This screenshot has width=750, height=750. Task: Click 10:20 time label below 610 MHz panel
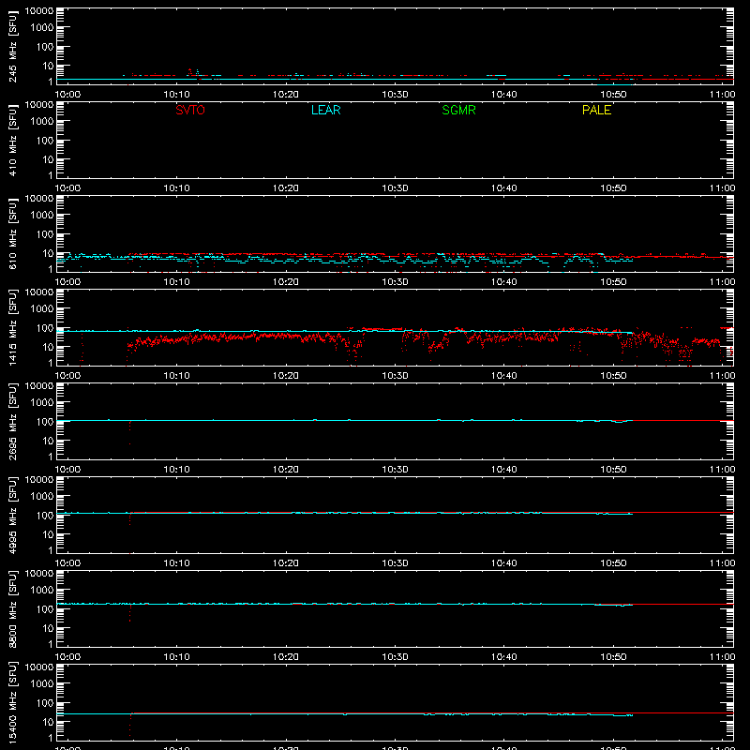click(286, 282)
